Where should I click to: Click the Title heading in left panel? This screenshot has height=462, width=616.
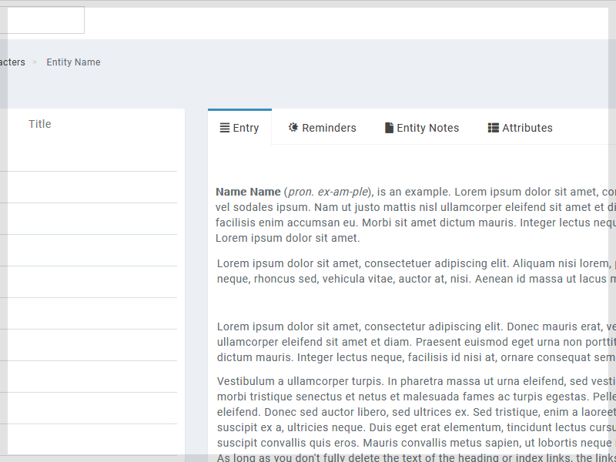tap(40, 124)
